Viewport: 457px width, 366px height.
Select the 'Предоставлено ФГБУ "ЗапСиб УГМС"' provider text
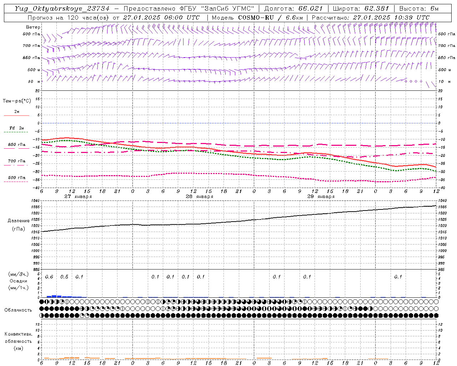[189, 9]
